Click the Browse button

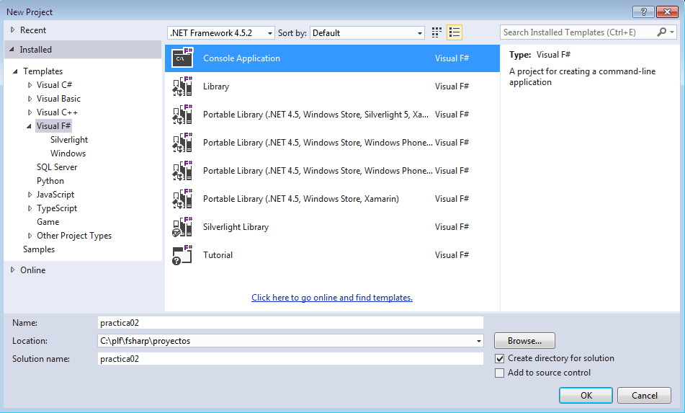(x=524, y=341)
